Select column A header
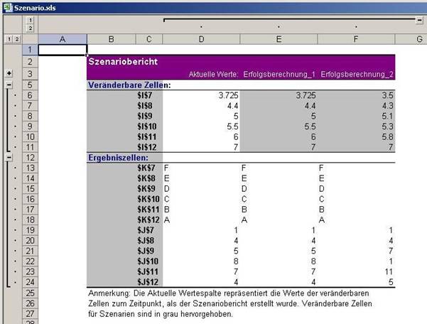The image size is (427, 324). [x=62, y=39]
